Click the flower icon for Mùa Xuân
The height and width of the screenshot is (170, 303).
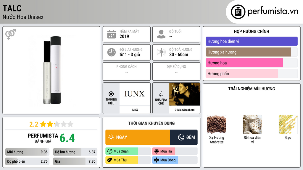click(110, 151)
